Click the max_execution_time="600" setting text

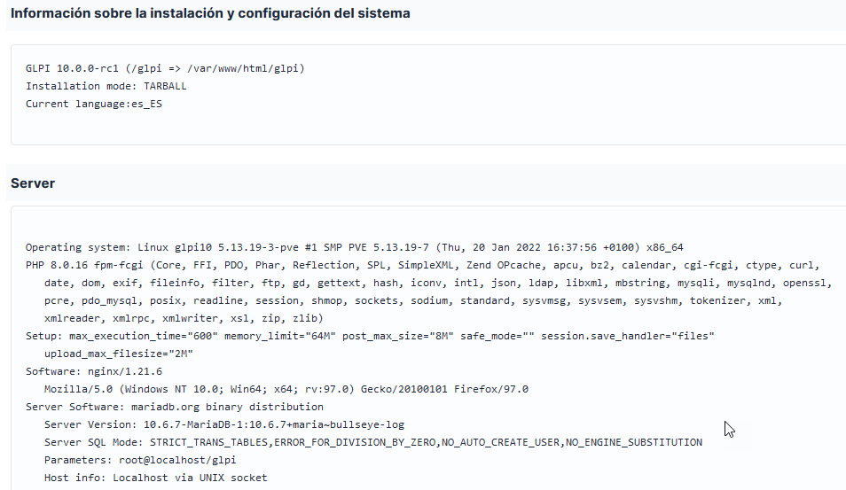(x=144, y=337)
